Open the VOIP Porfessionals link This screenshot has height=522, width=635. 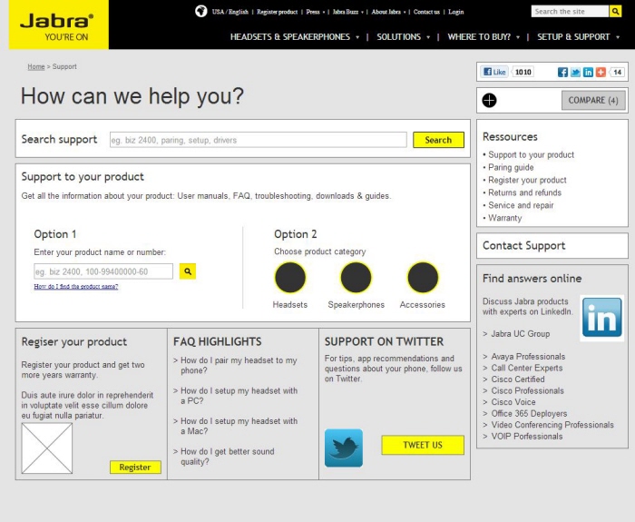coord(526,437)
